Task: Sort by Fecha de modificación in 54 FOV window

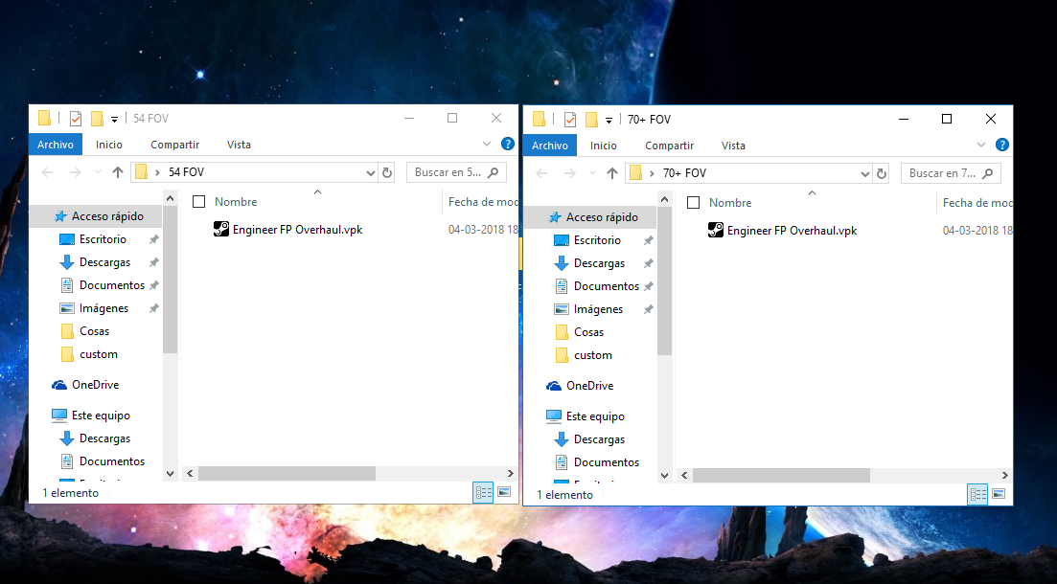Action: tap(483, 201)
